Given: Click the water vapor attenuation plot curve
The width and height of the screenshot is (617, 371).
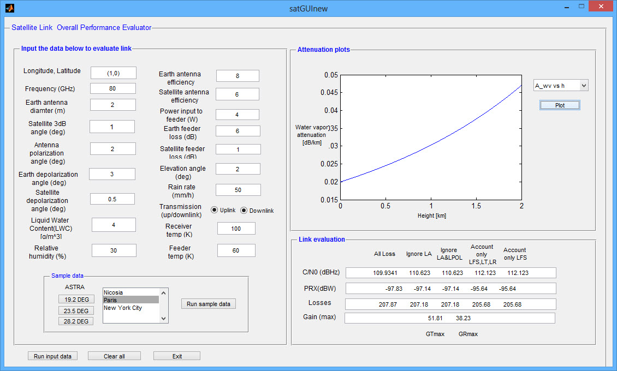Looking at the screenshot, I should point(431,146).
